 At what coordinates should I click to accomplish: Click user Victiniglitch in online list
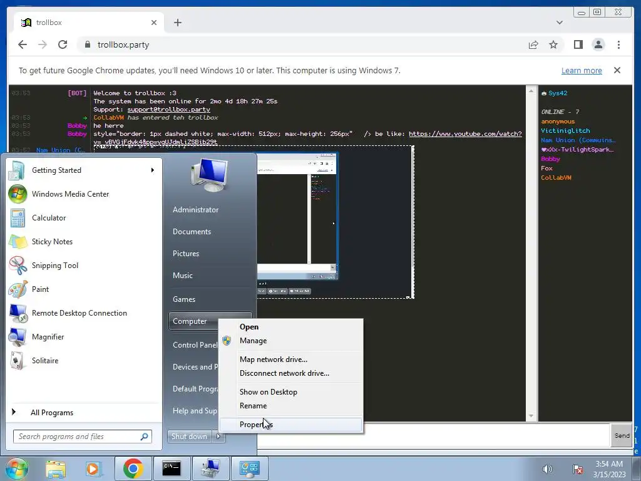(x=565, y=130)
